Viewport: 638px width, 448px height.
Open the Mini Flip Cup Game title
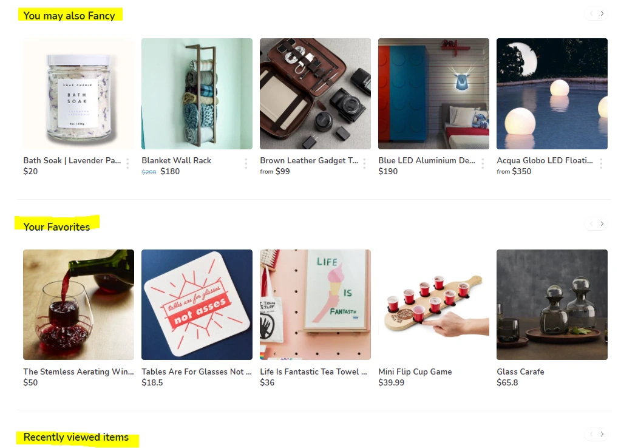coord(415,372)
